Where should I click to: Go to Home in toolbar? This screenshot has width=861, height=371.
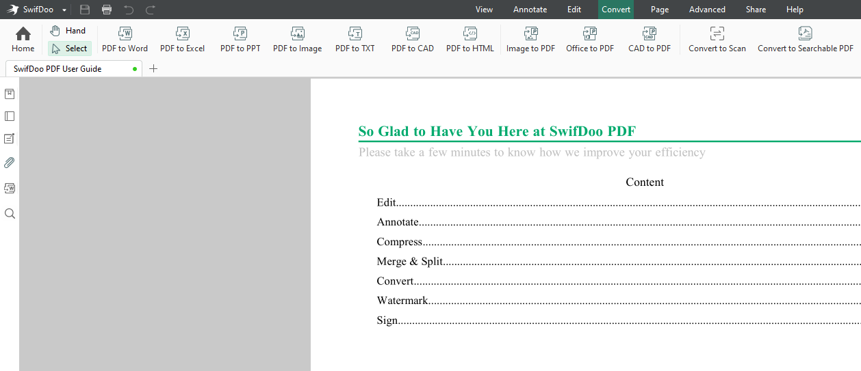23,40
